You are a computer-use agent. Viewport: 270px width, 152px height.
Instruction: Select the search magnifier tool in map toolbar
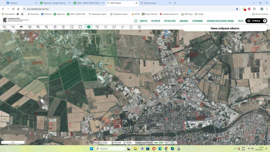(4, 27)
